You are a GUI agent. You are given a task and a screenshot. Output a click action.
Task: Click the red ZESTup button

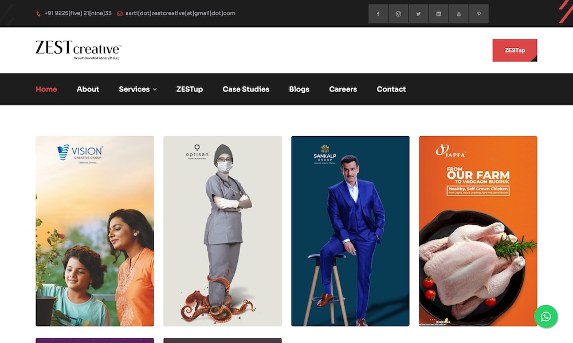click(515, 50)
